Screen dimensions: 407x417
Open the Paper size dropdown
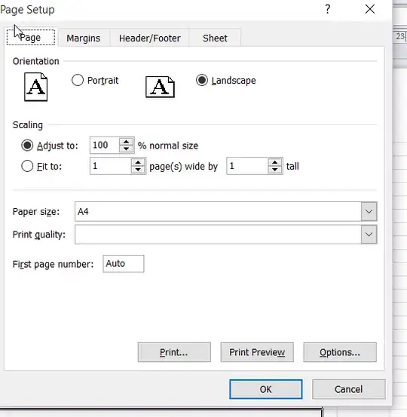tap(369, 211)
